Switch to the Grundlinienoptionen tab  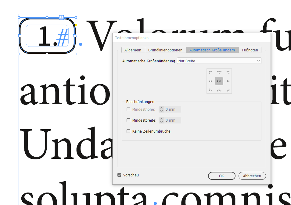tap(165, 50)
